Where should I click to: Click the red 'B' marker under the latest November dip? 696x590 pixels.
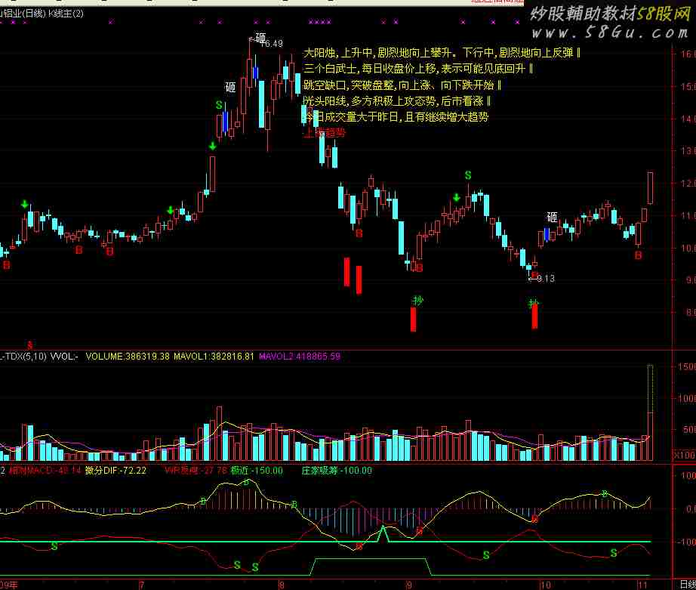pyautogui.click(x=639, y=255)
